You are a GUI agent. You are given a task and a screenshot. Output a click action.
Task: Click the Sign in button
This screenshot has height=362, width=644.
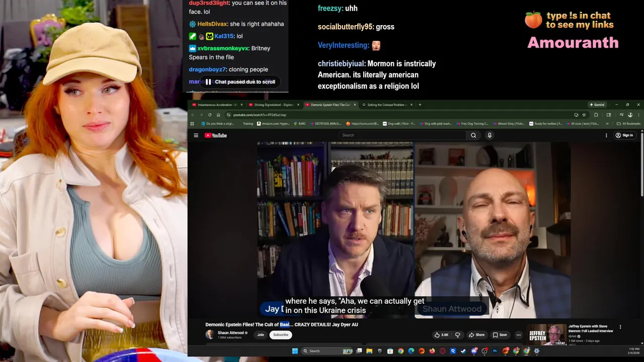(x=624, y=135)
